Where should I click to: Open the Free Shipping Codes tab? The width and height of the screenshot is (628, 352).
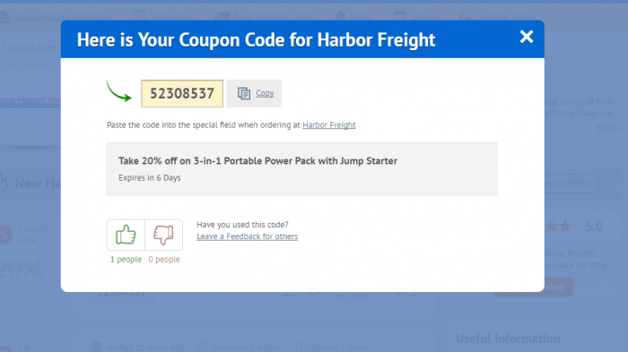coord(265,16)
